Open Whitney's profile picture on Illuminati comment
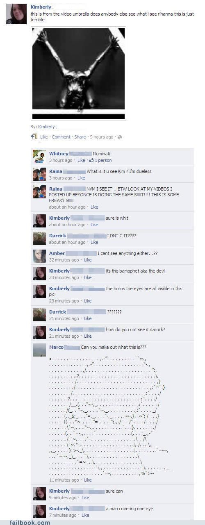 [39, 157]
